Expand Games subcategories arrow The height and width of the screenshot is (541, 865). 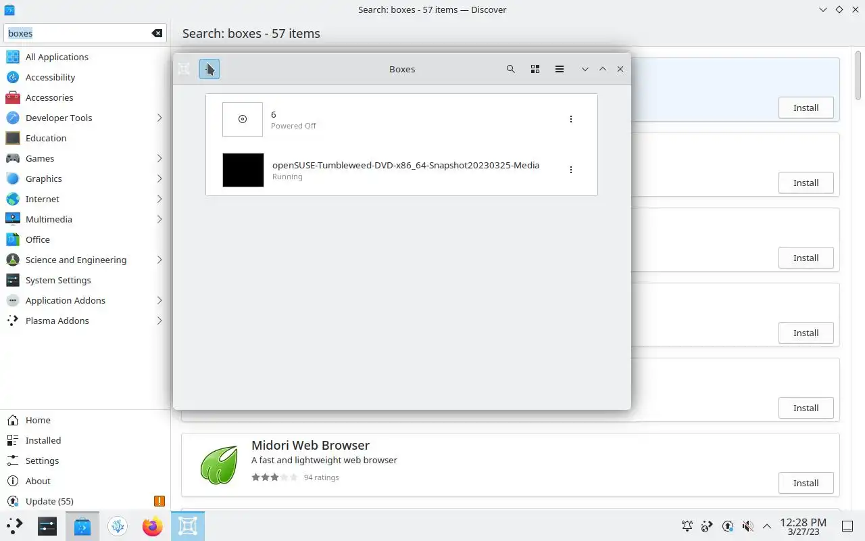click(x=159, y=158)
